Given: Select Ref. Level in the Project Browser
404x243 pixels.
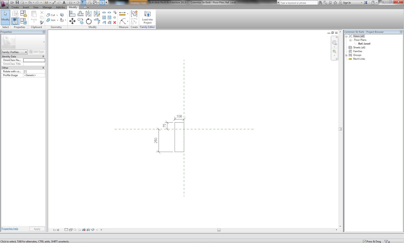Looking at the screenshot, I should [x=364, y=43].
